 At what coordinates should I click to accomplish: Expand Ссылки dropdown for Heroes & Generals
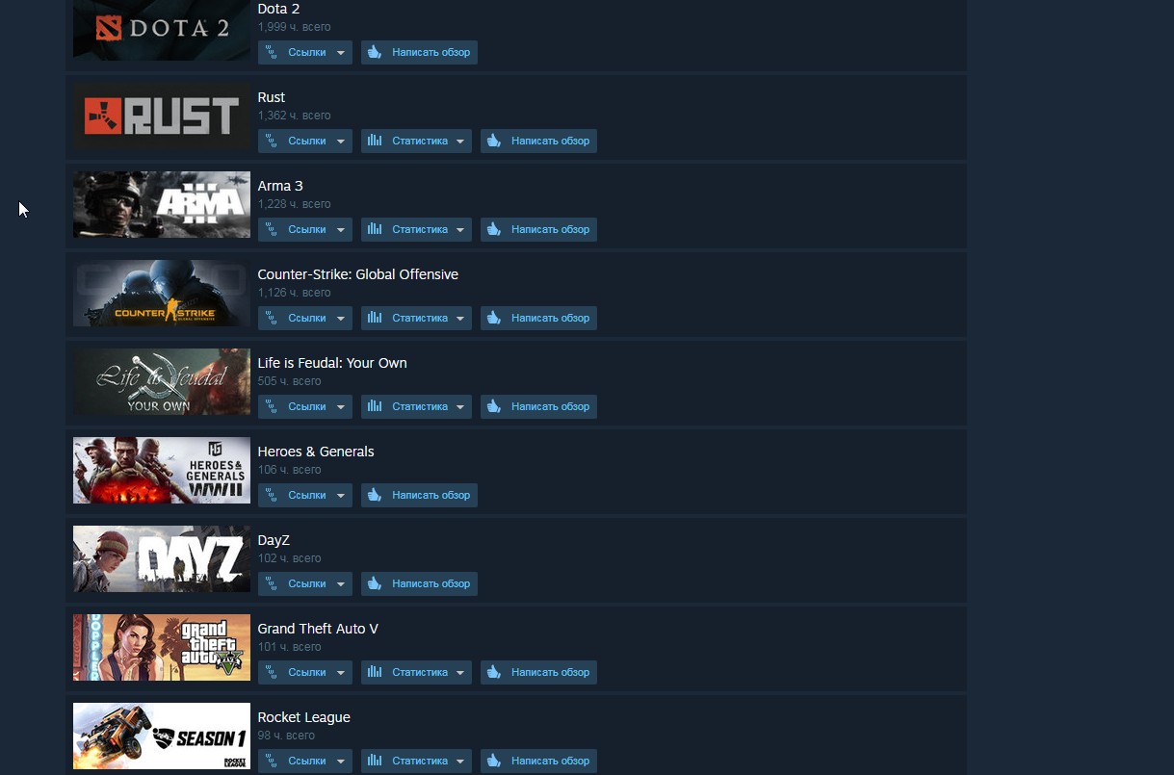click(x=341, y=496)
